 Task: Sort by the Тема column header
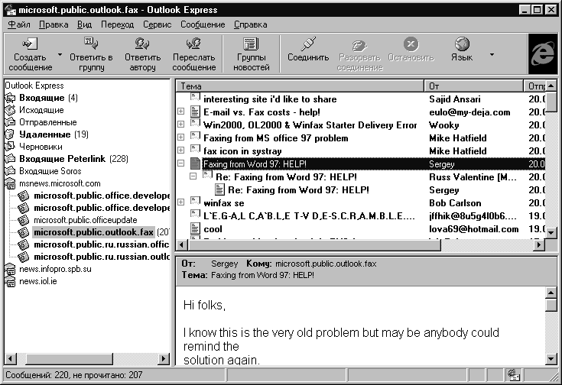pyautogui.click(x=300, y=86)
